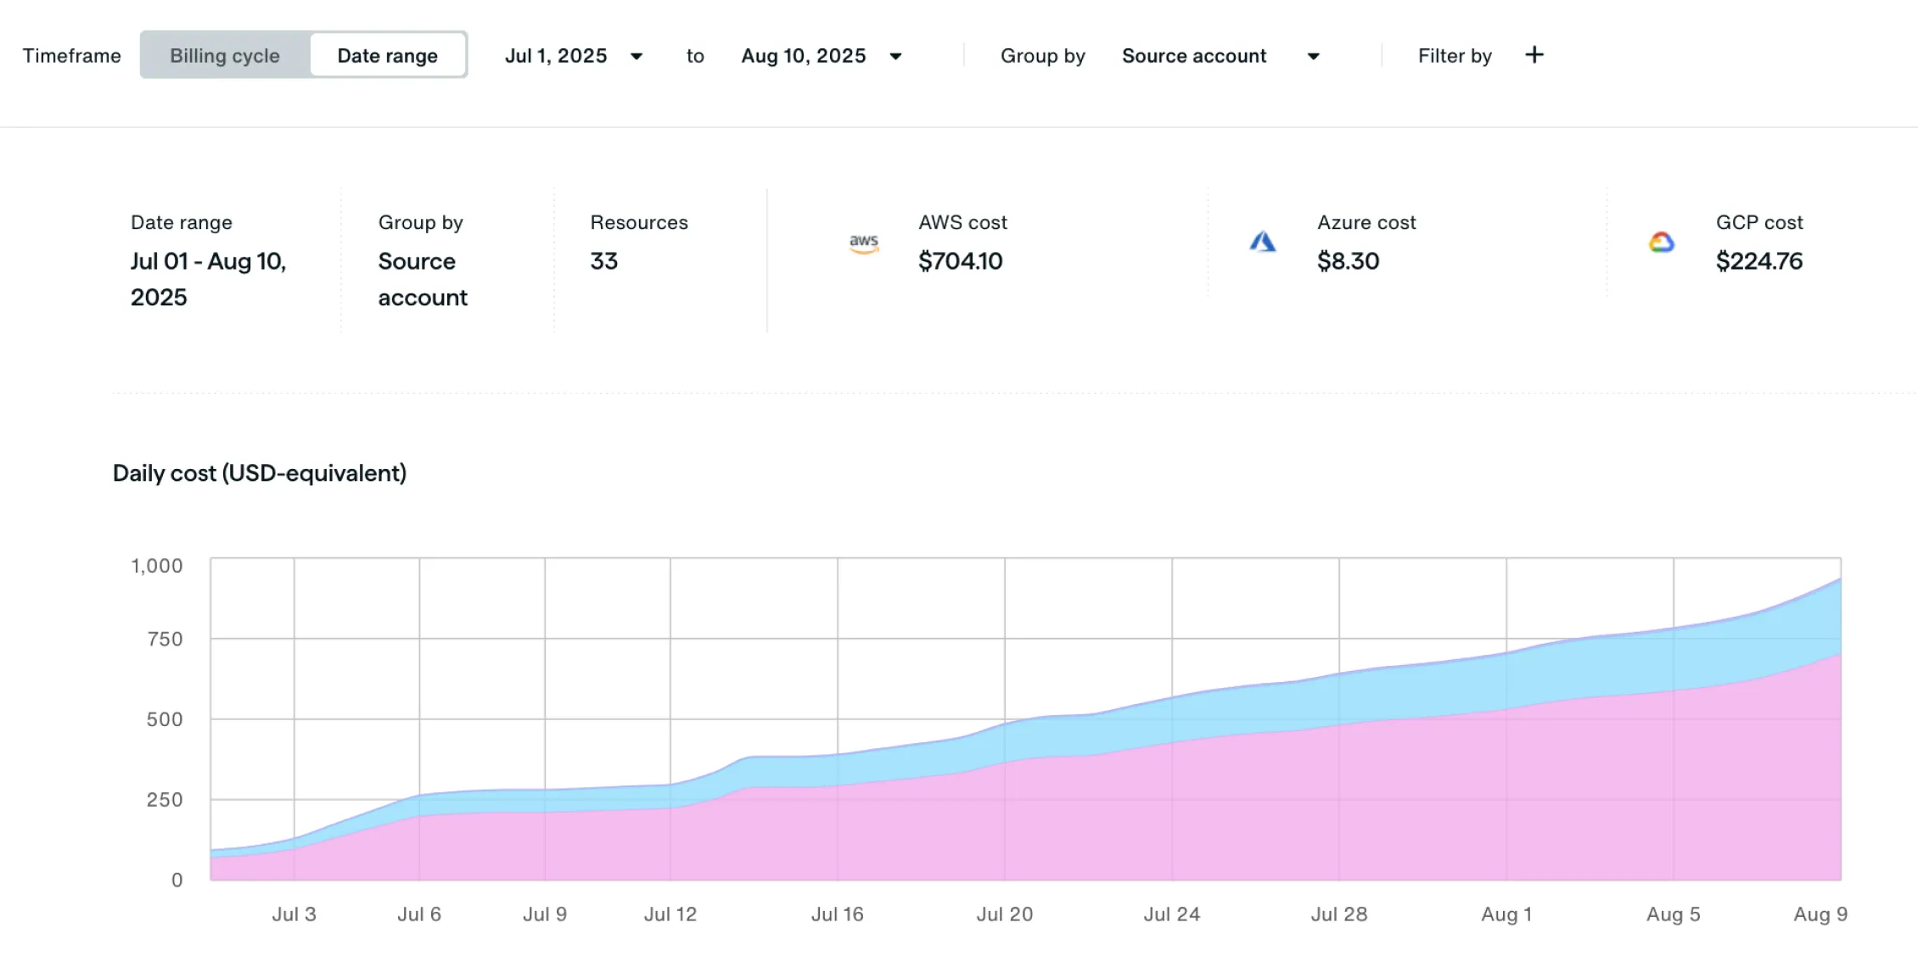
Task: Select the Date range timeframe option
Action: tap(387, 56)
